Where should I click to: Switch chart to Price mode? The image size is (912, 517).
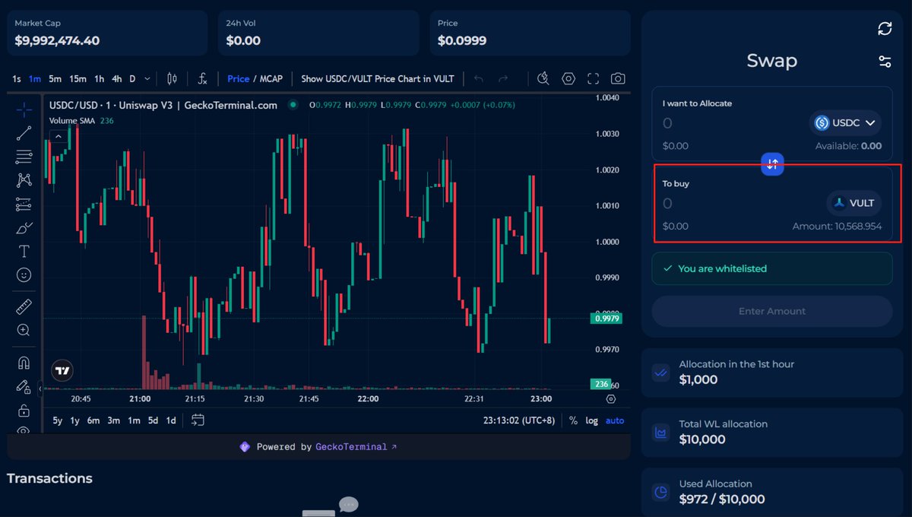point(239,78)
